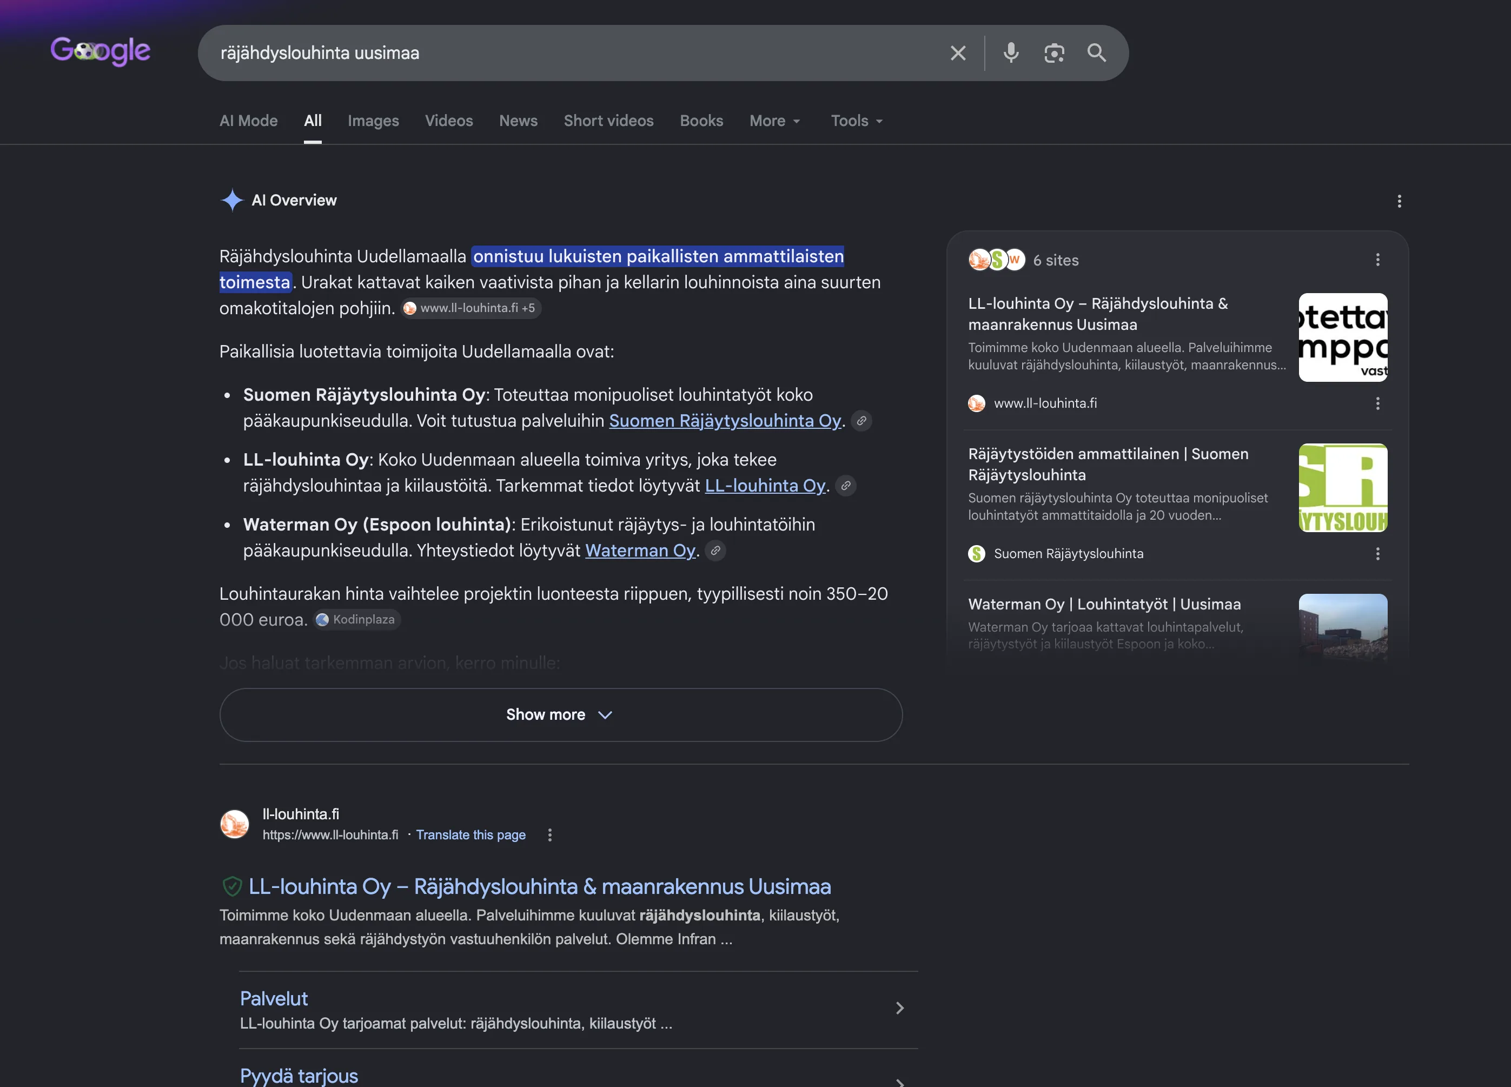Open search by image camera icon
The width and height of the screenshot is (1511, 1087).
[1054, 54]
